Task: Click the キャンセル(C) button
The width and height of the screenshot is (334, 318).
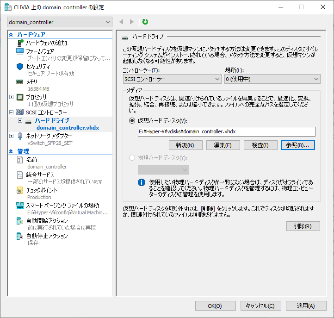Action: [x=261, y=306]
